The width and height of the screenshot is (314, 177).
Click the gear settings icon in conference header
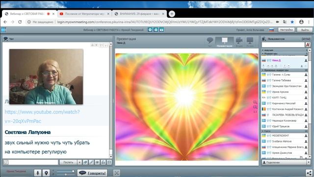(150, 29)
